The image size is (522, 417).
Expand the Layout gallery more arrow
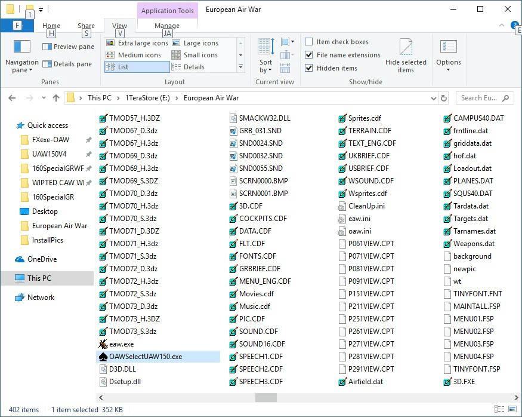(240, 67)
